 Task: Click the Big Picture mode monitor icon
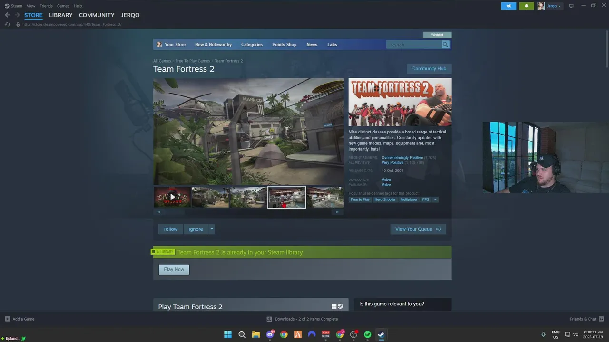coord(571,6)
